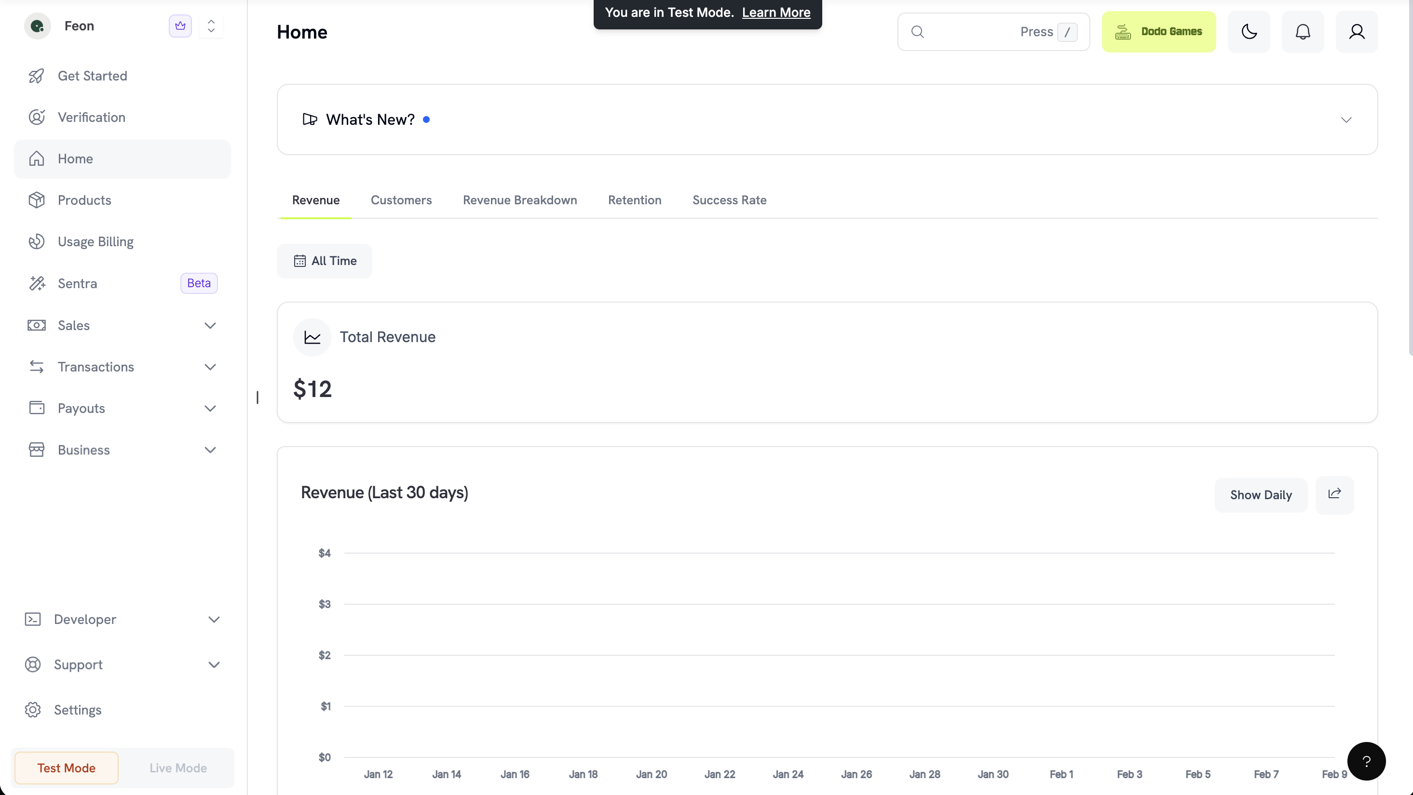Switch to the Customers tab

click(x=401, y=200)
